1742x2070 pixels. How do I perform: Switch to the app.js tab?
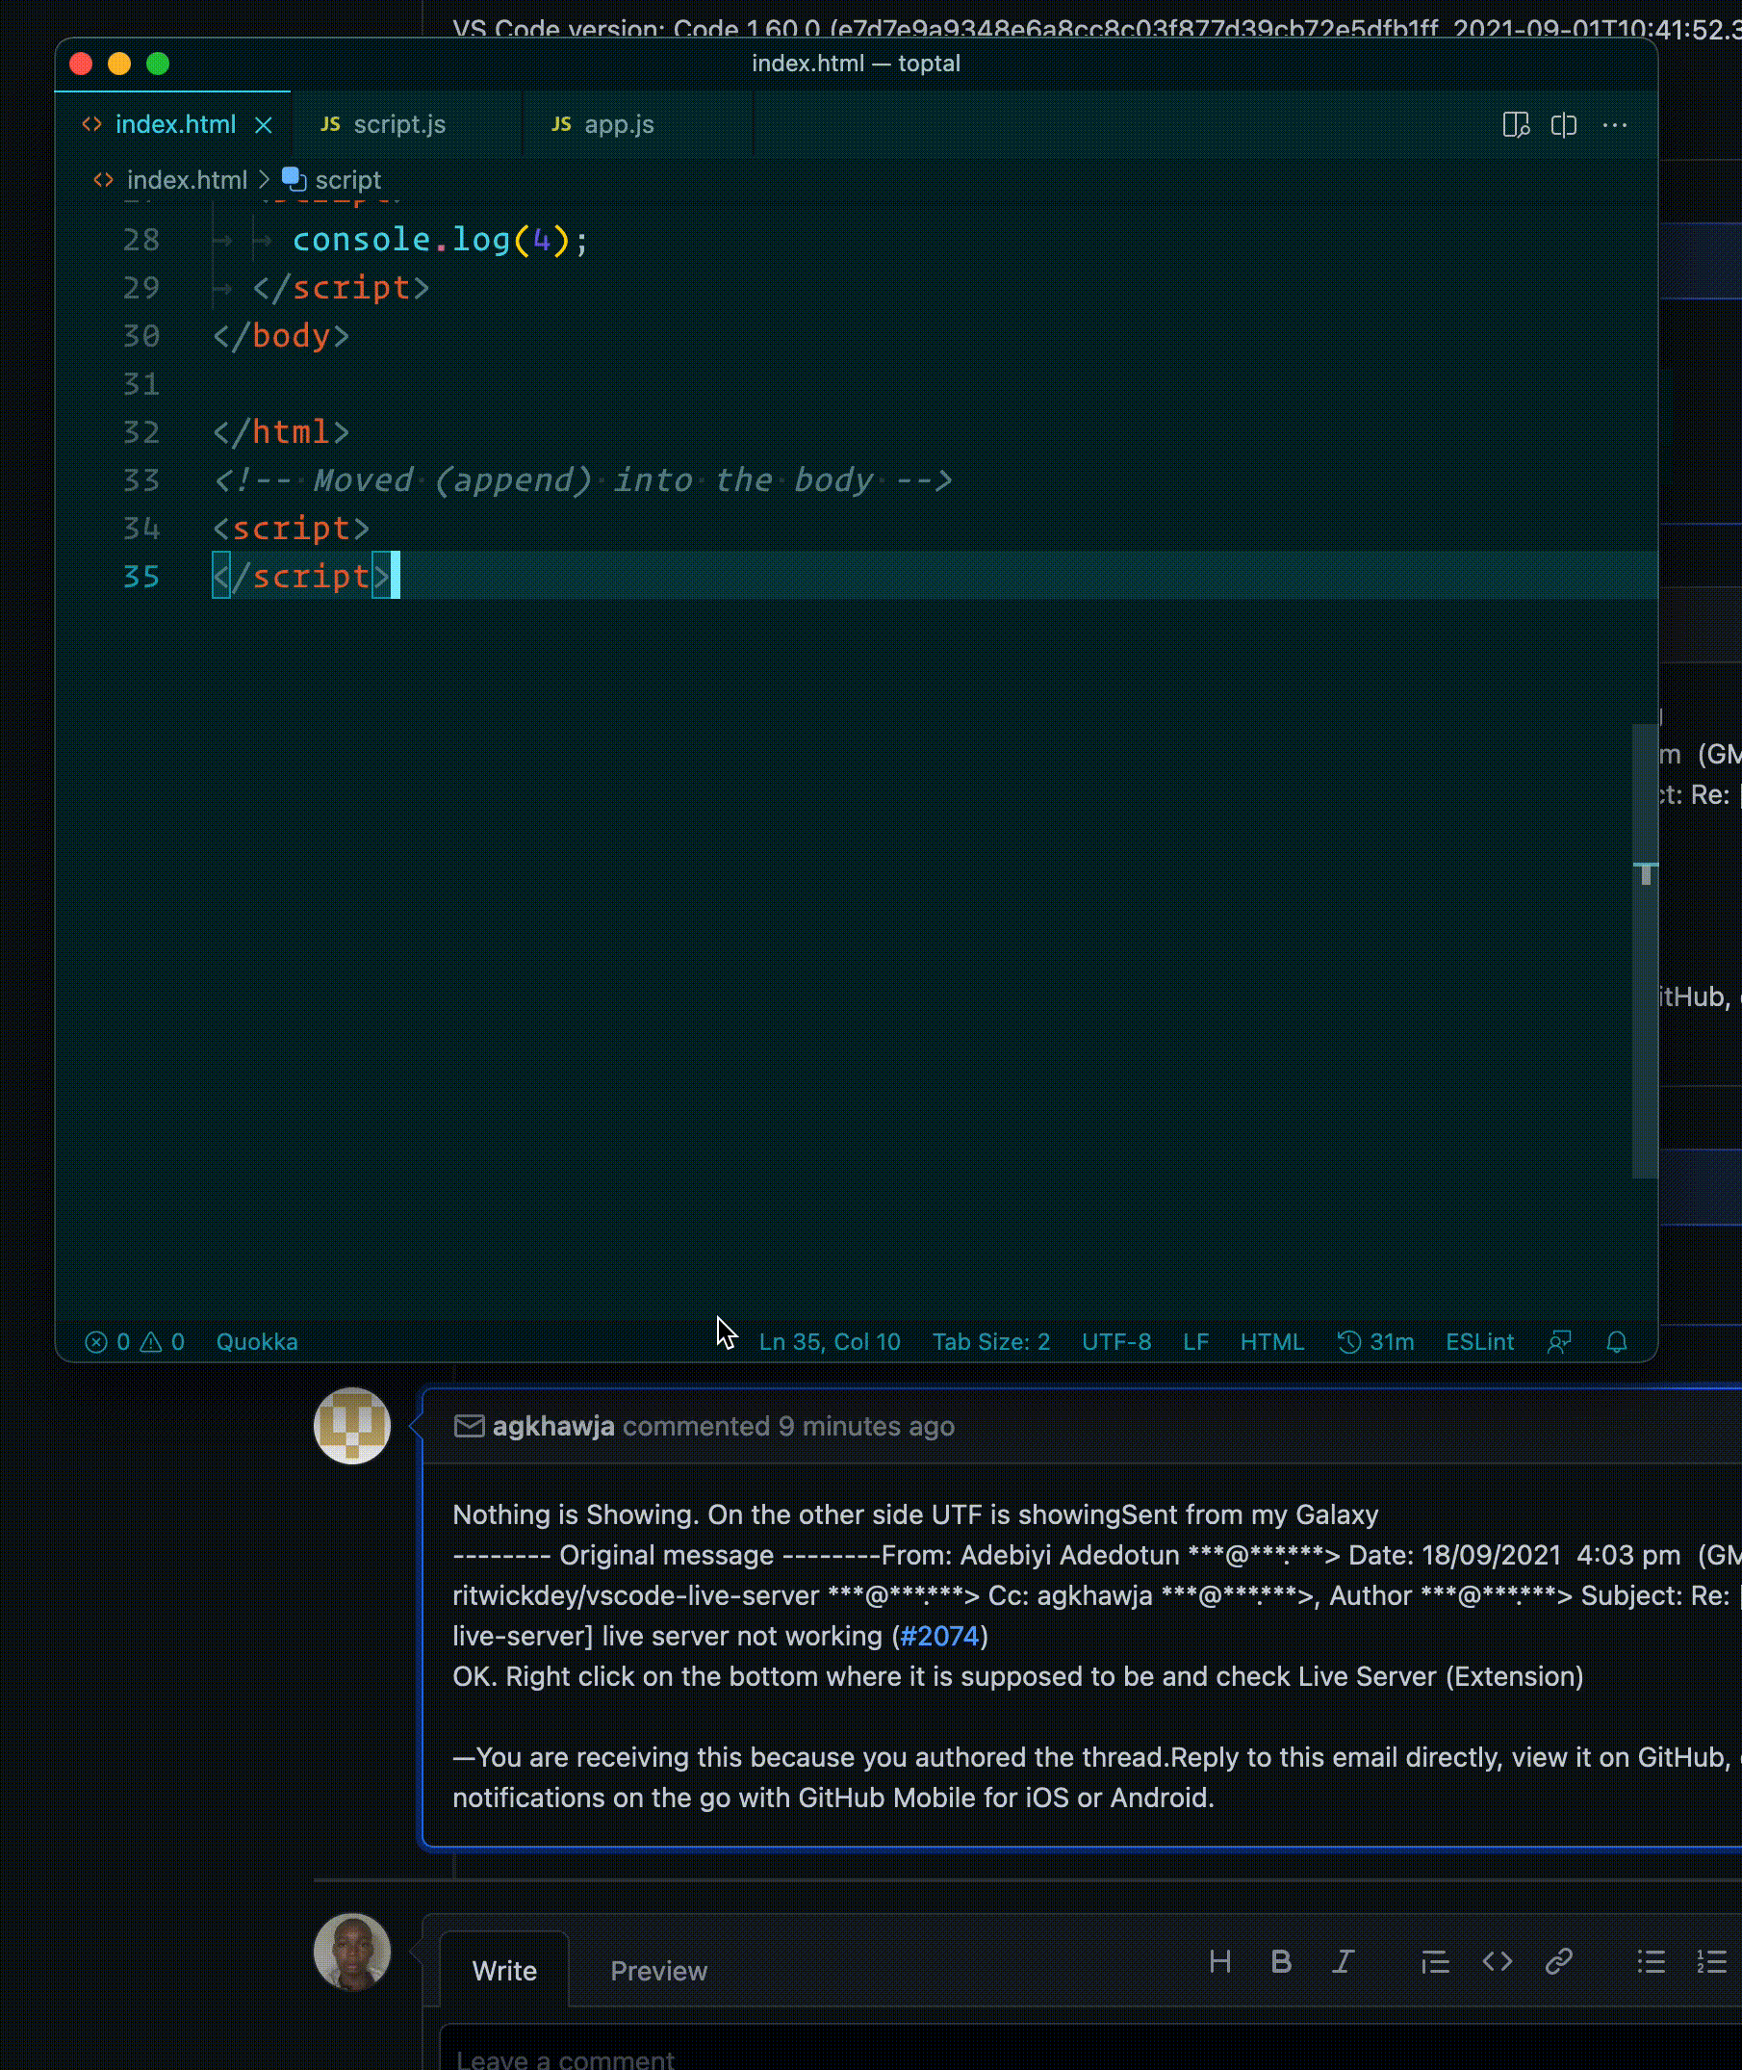pyautogui.click(x=603, y=124)
